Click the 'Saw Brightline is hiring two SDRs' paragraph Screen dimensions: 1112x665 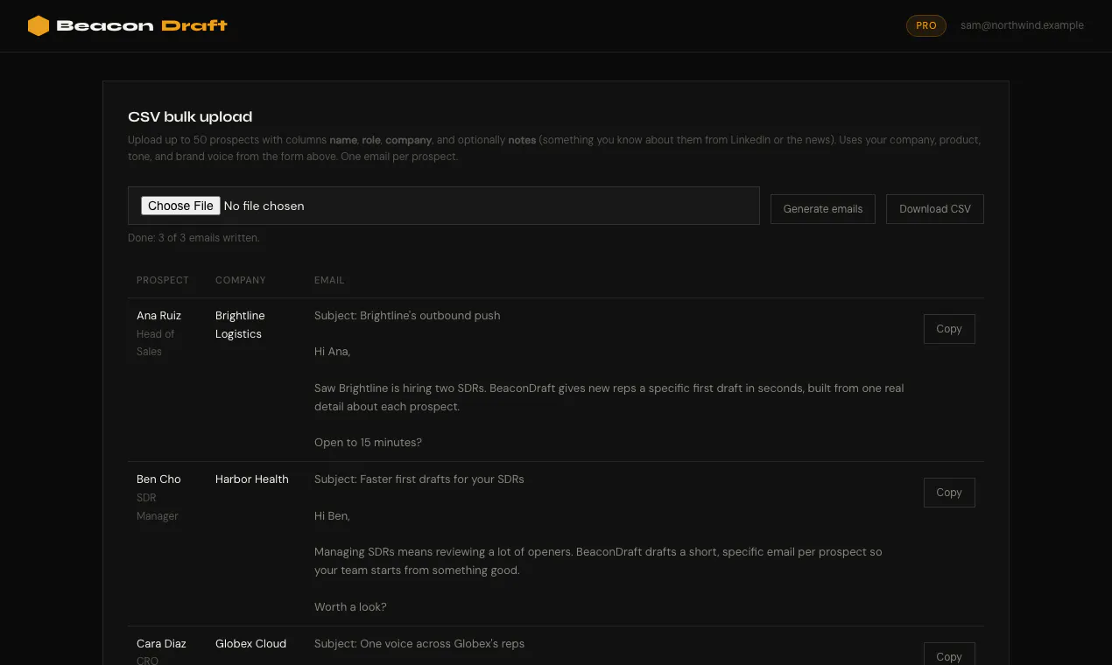[609, 396]
